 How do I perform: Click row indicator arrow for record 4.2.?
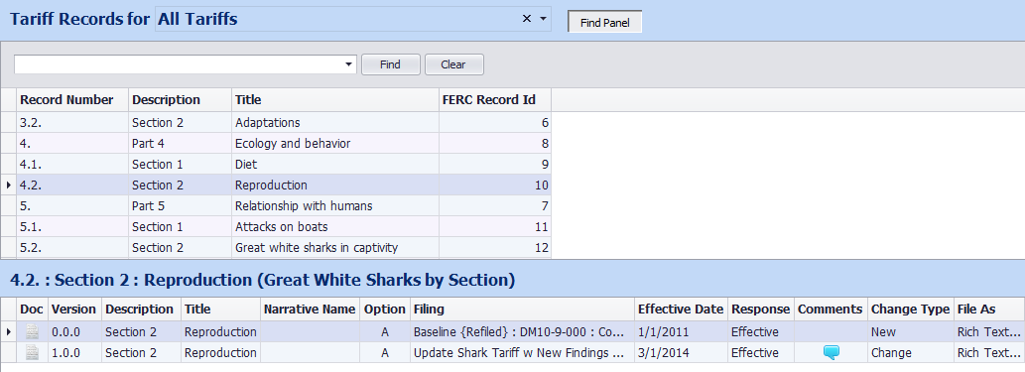pyautogui.click(x=9, y=186)
